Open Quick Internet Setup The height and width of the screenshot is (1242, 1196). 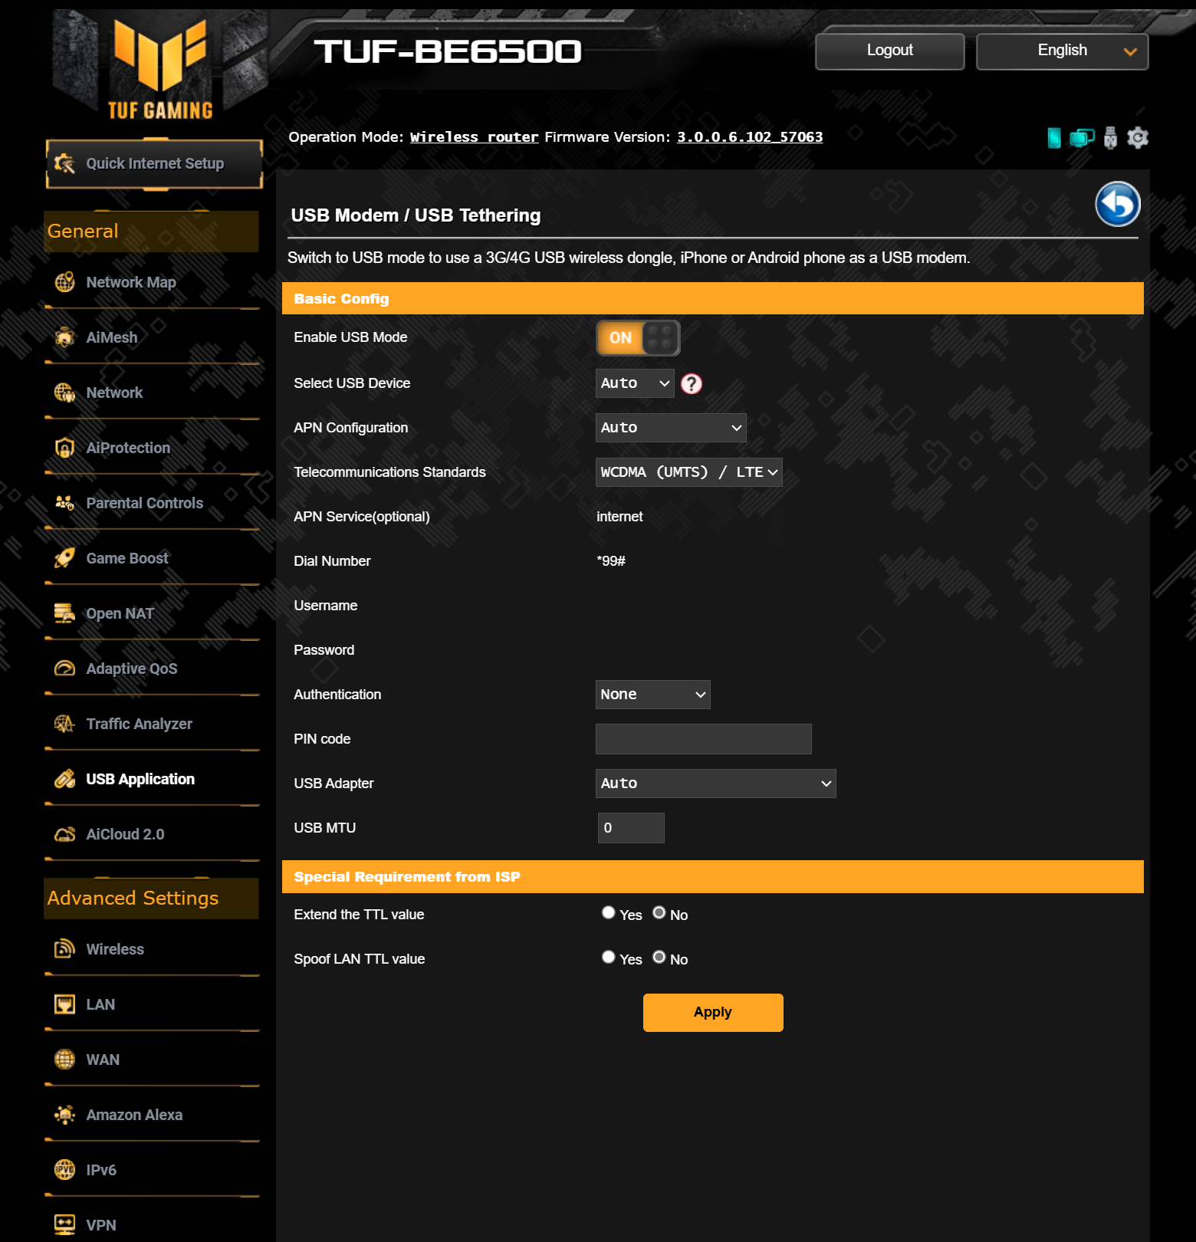pyautogui.click(x=154, y=163)
